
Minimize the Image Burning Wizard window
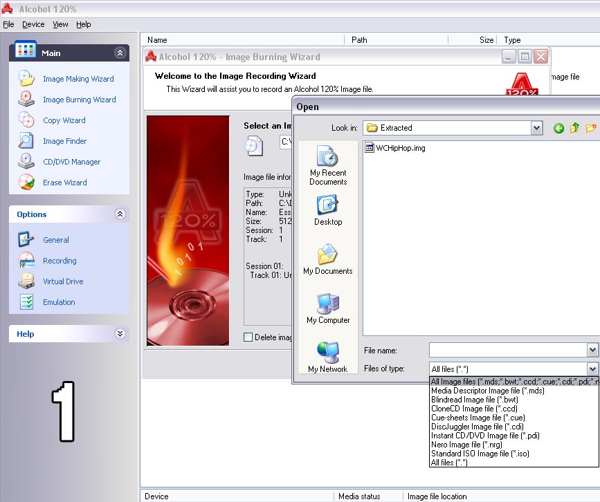point(508,57)
